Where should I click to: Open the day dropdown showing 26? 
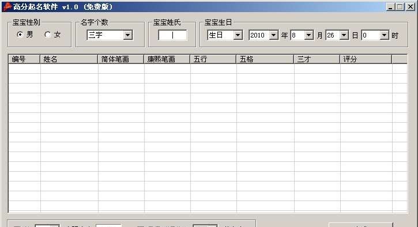point(337,35)
